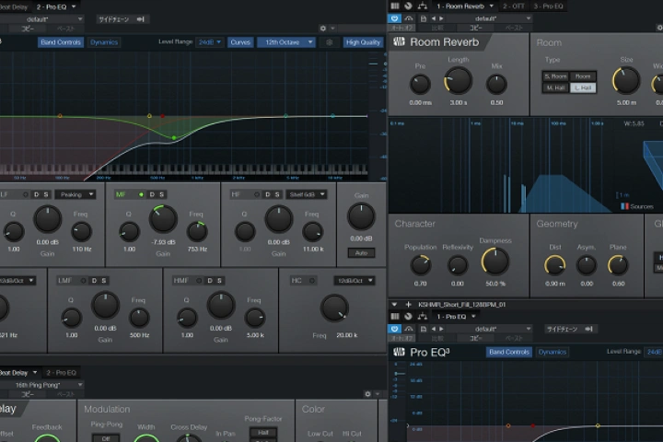The width and height of the screenshot is (663, 442).
Task: Toggle the HC band enable indicator
Action: click(x=312, y=281)
